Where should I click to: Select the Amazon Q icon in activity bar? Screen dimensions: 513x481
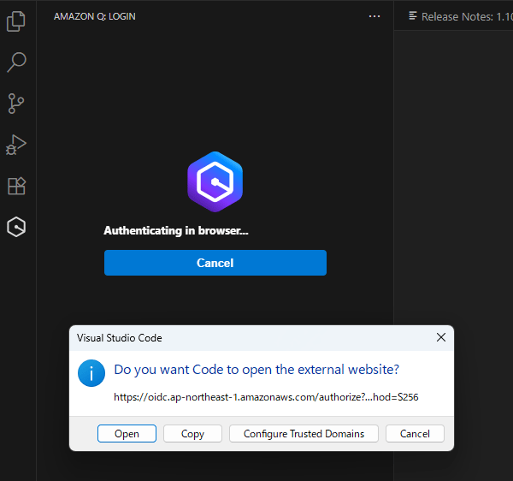(16, 227)
